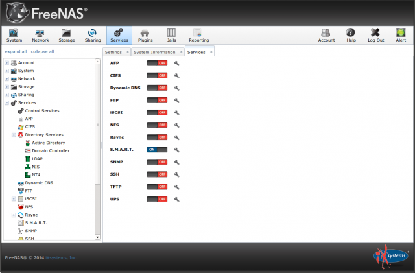Configure UPS via its wrench icon

coord(177,199)
